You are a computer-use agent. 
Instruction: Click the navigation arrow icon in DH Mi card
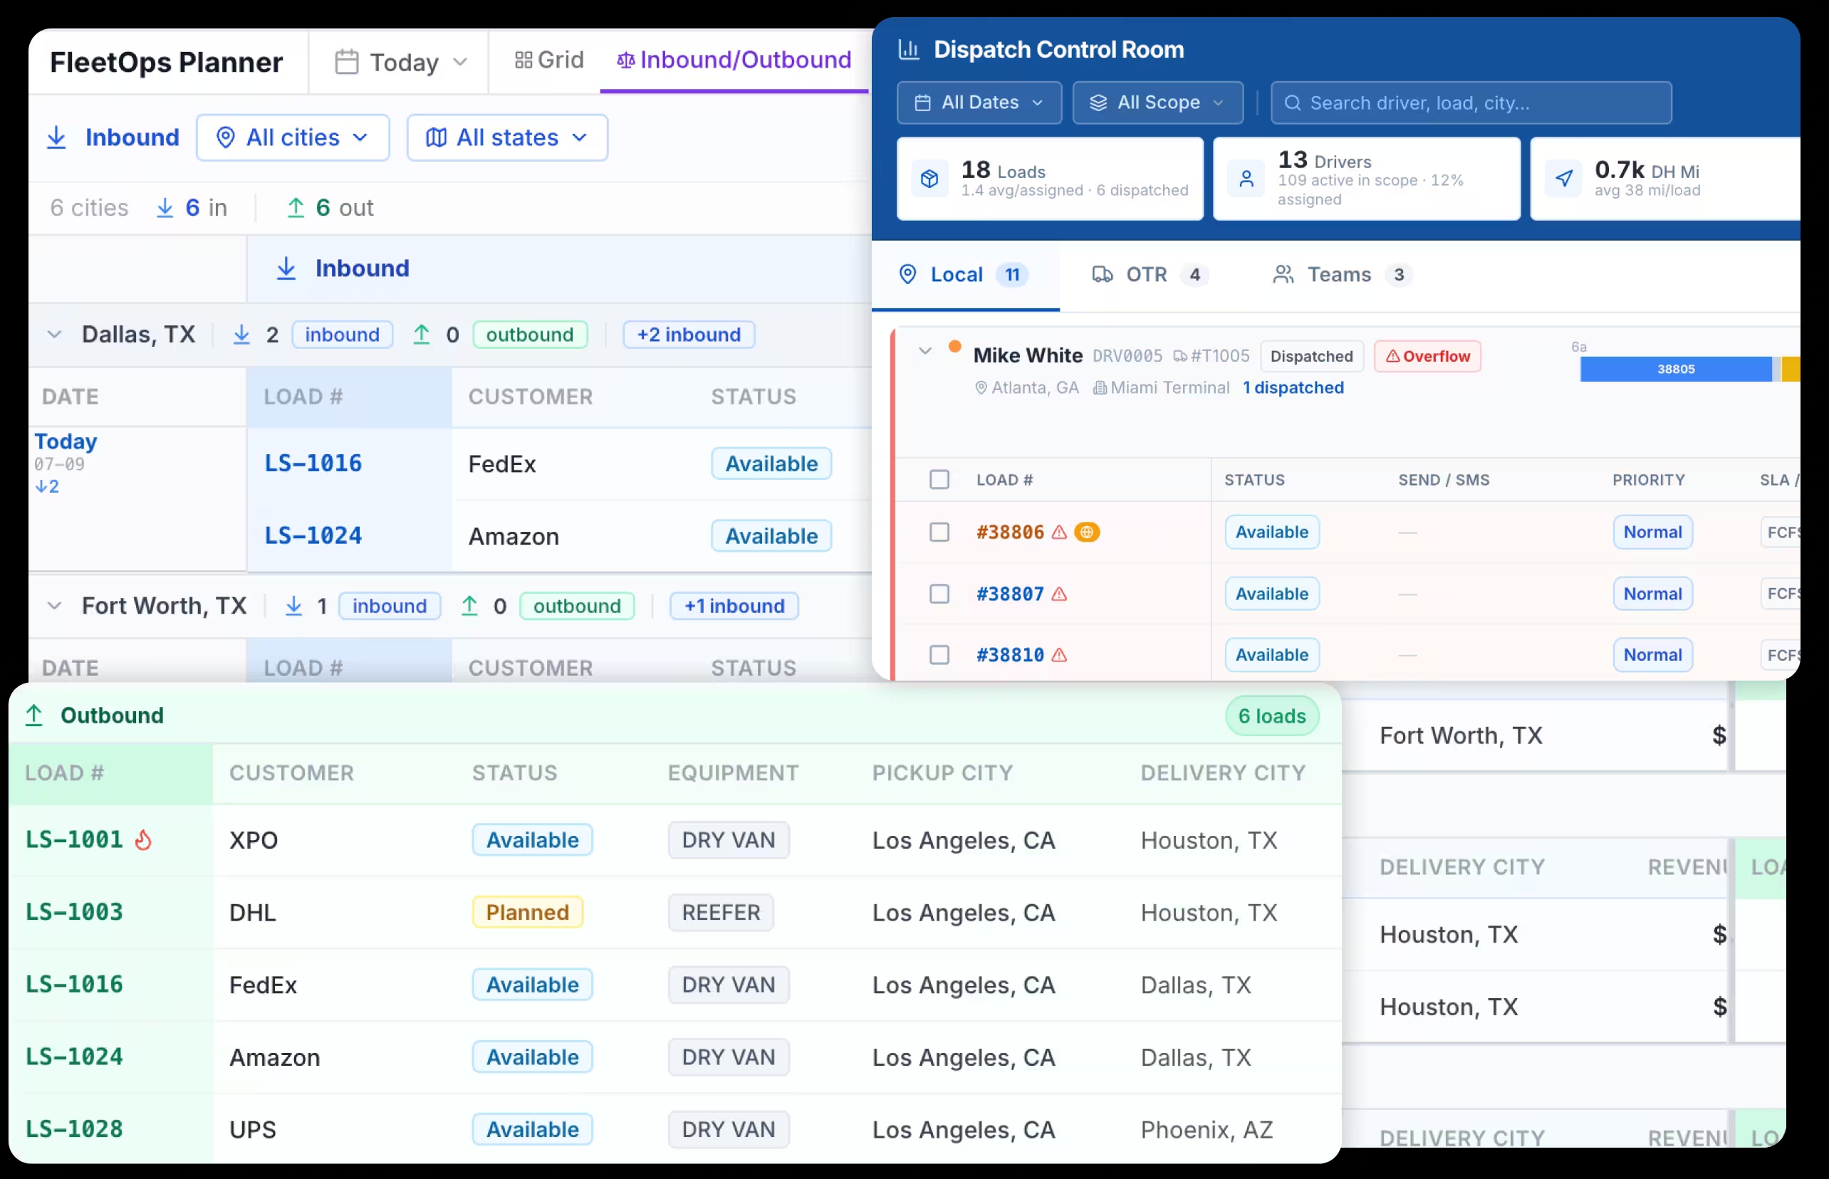pos(1563,179)
